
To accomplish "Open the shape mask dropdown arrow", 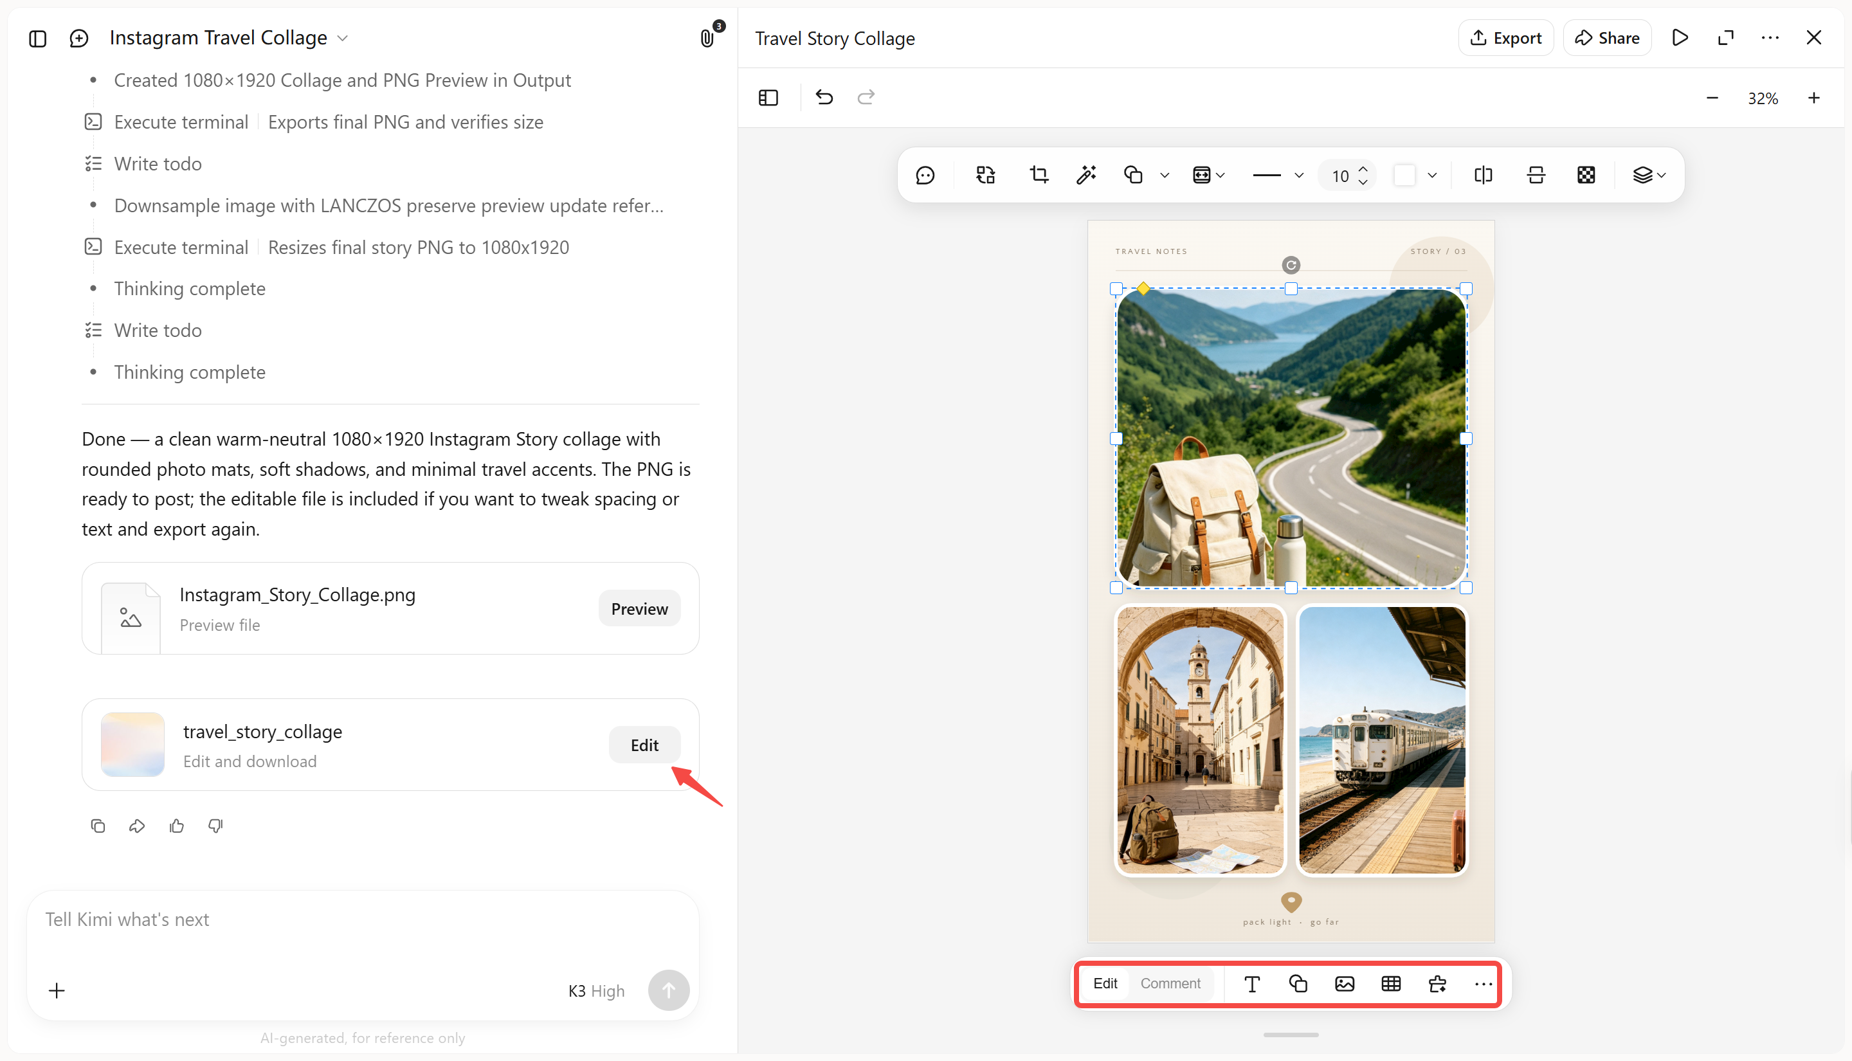I will coord(1164,175).
